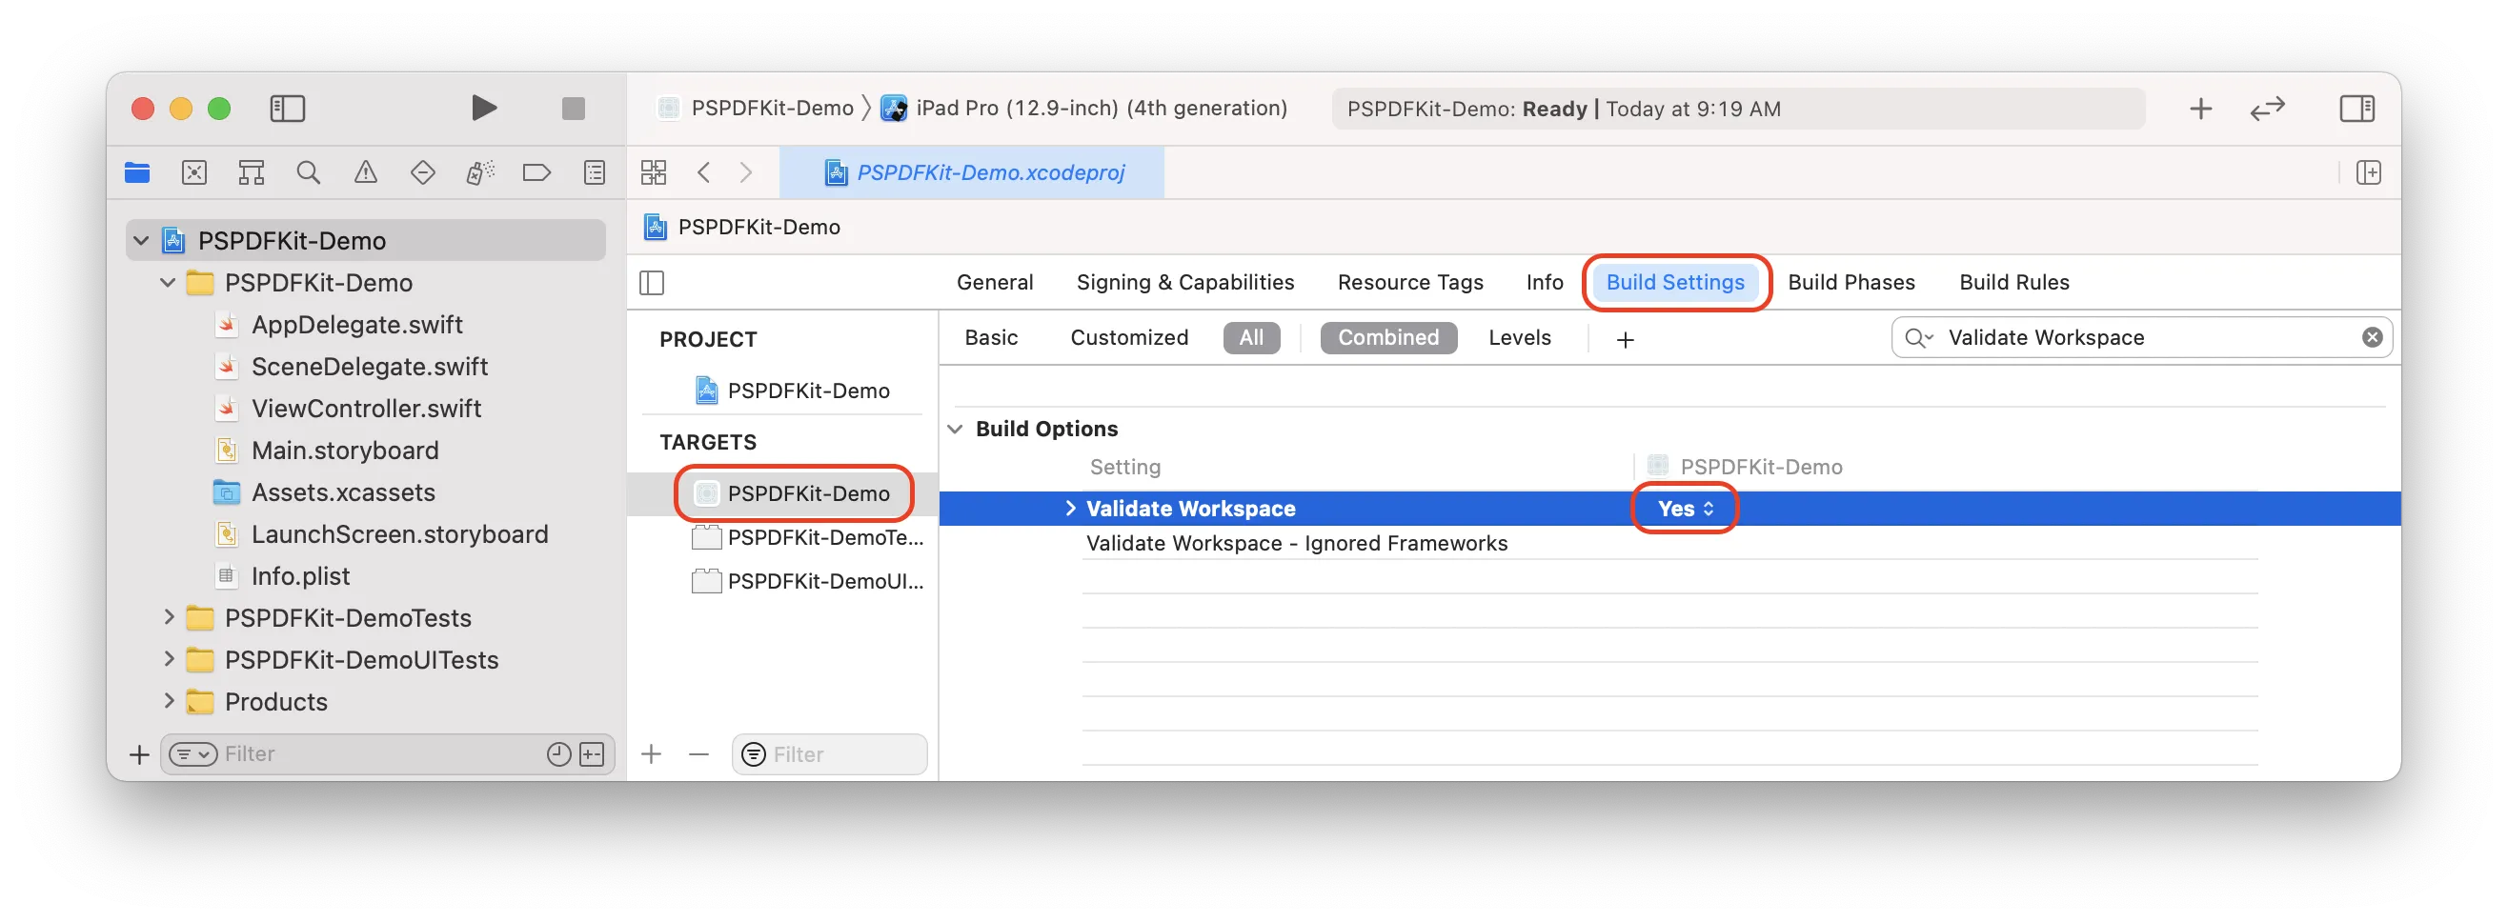The height and width of the screenshot is (922, 2508).
Task: Select the PSPDFKit-Demo project under PROJECT
Action: (x=793, y=391)
